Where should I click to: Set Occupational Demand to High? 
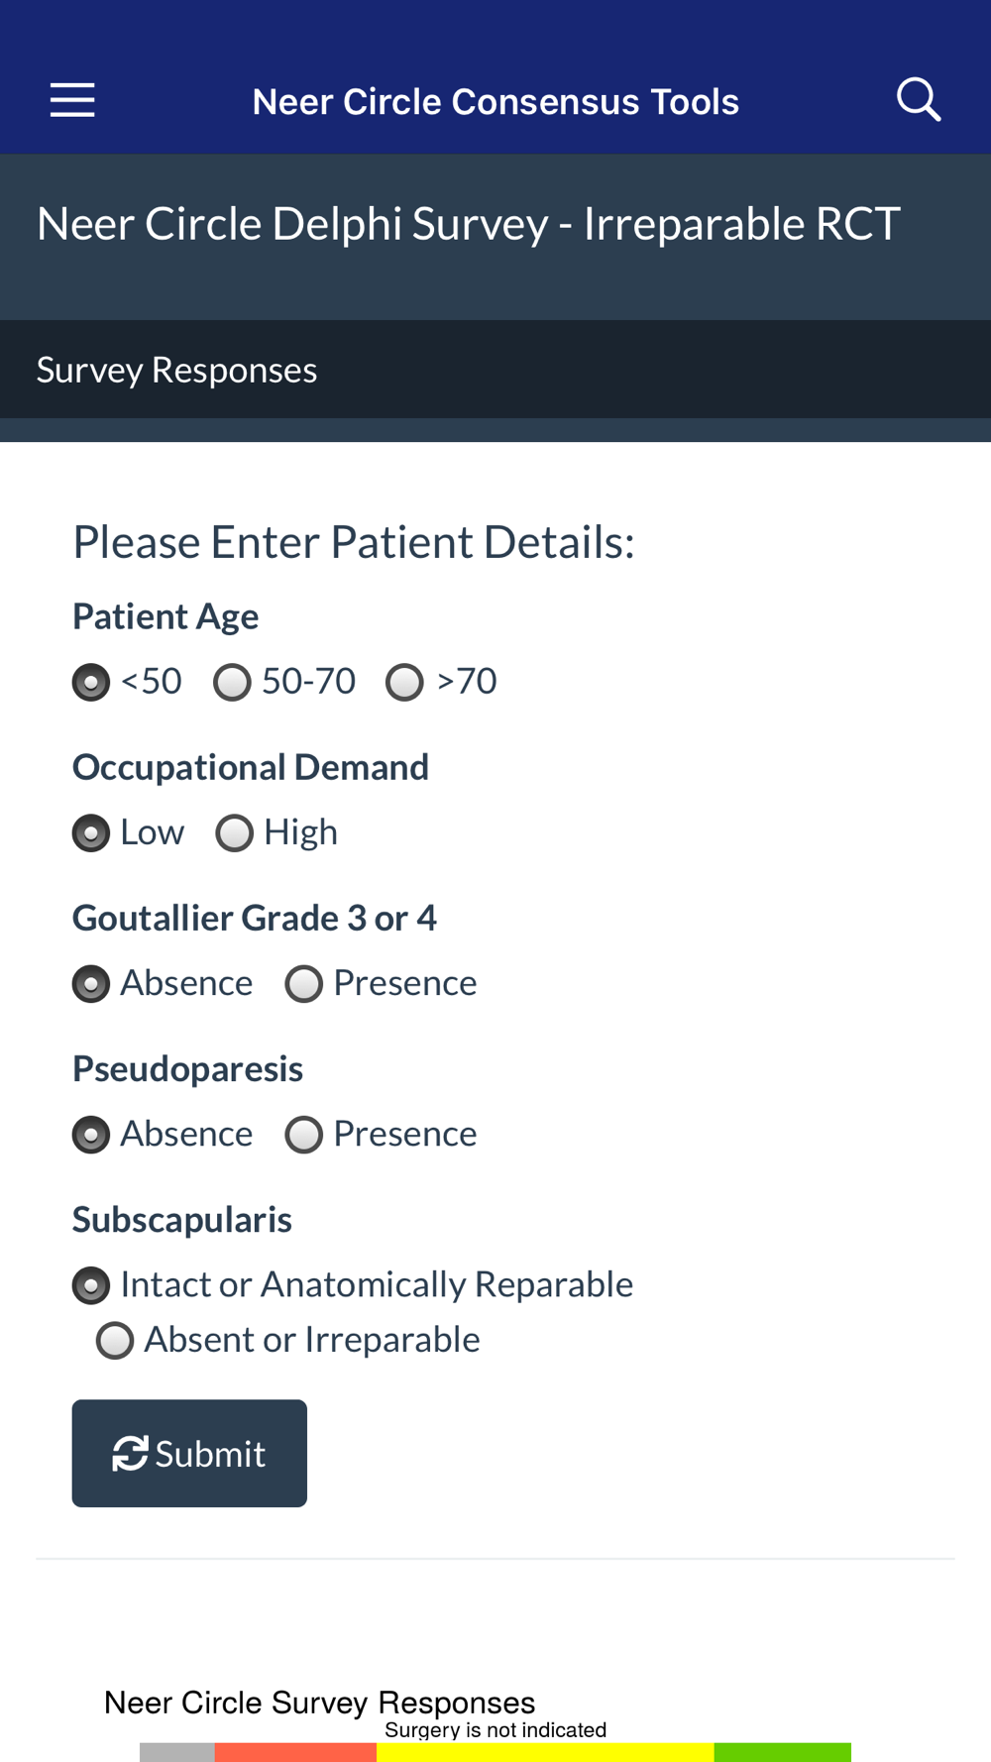click(x=235, y=832)
